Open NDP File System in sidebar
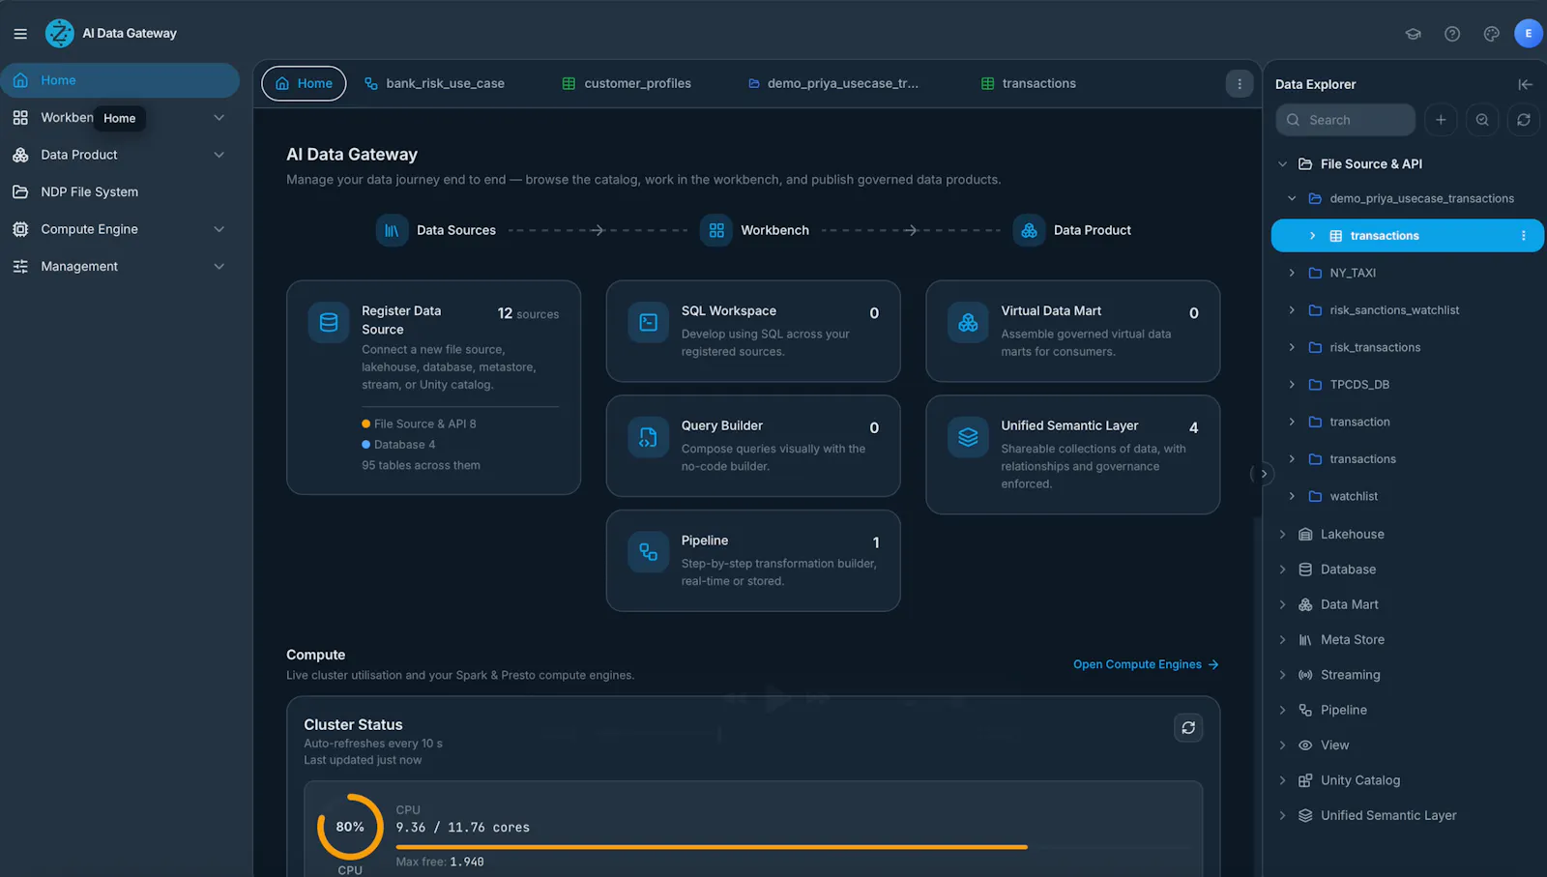This screenshot has width=1547, height=877. [x=120, y=192]
